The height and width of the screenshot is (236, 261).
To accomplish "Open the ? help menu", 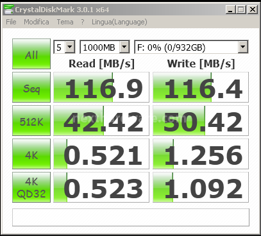I will coord(83,22).
